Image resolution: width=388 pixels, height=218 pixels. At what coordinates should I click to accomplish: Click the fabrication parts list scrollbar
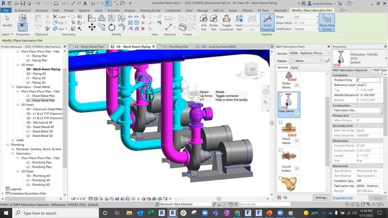point(327,131)
